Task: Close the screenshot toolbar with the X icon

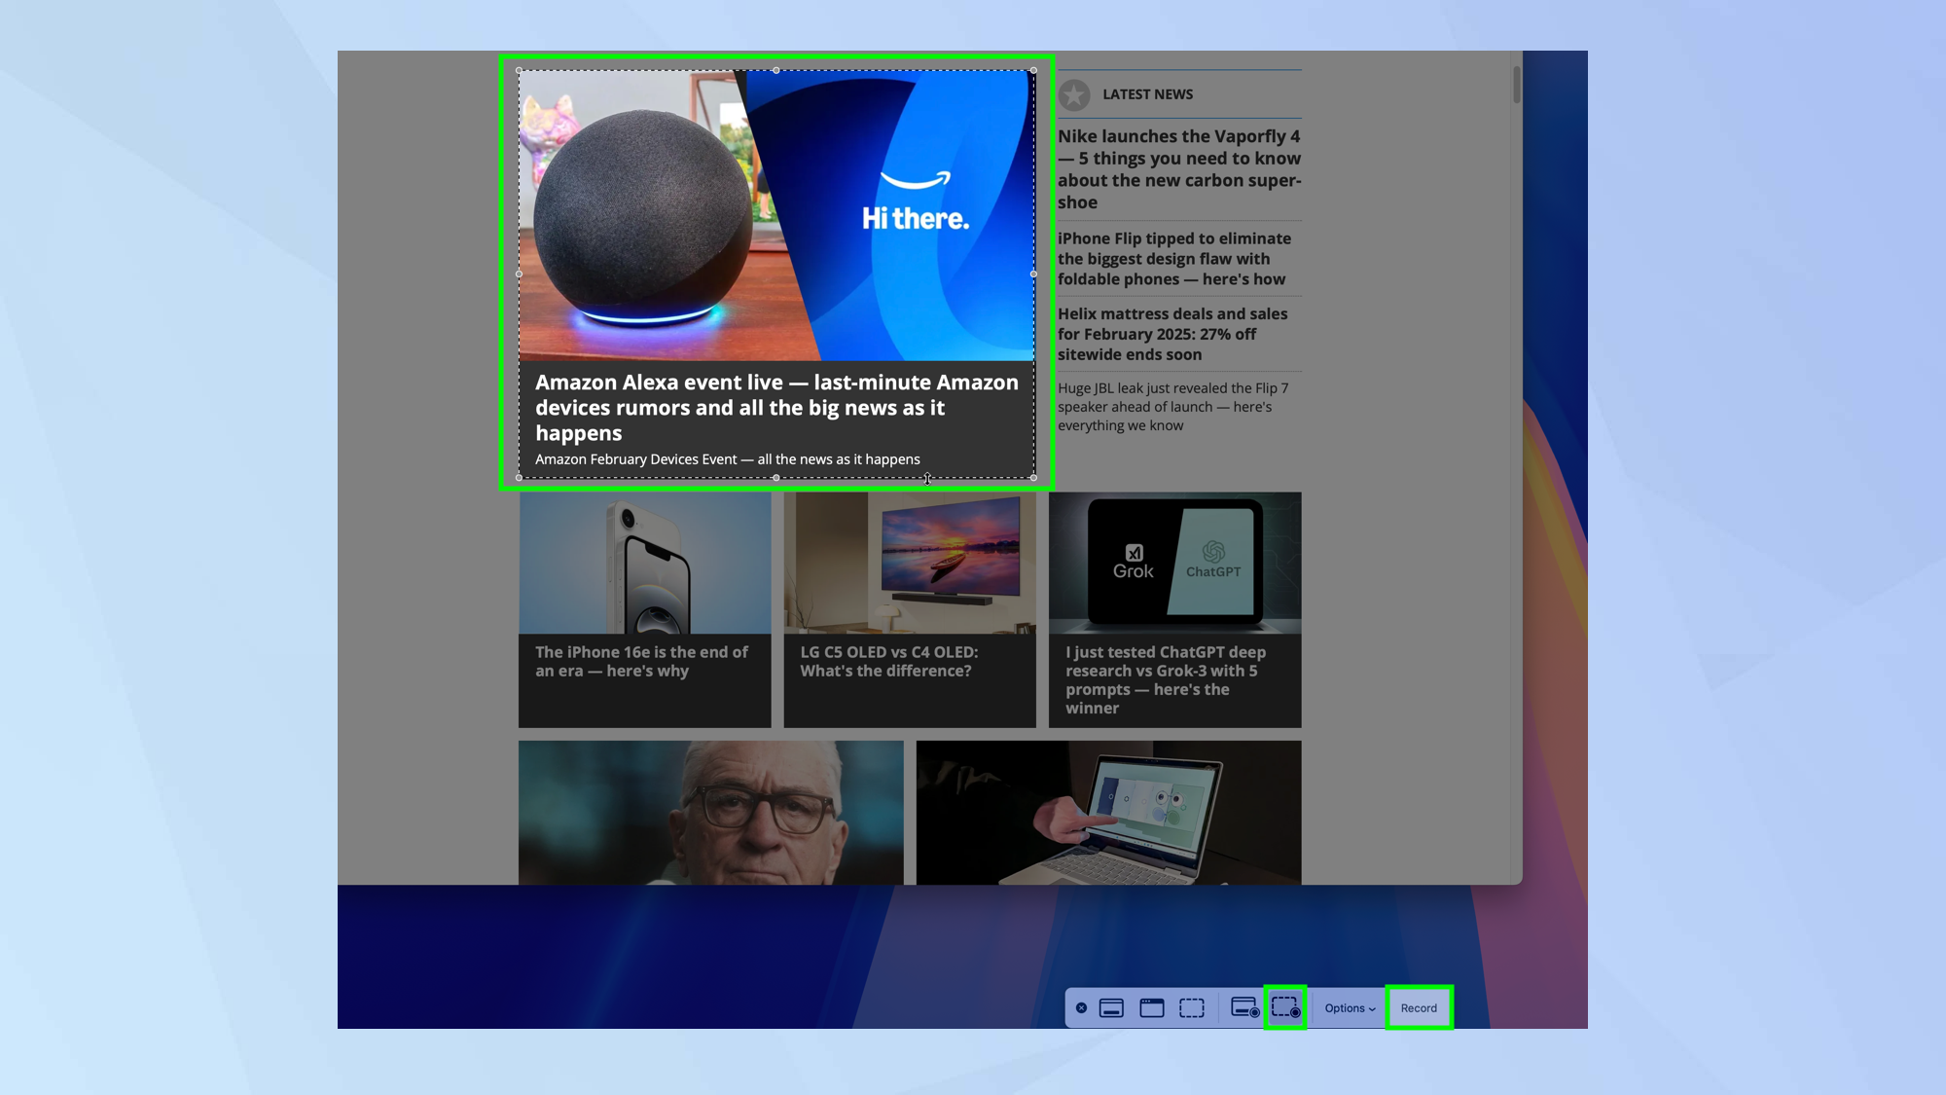Action: click(x=1081, y=1008)
